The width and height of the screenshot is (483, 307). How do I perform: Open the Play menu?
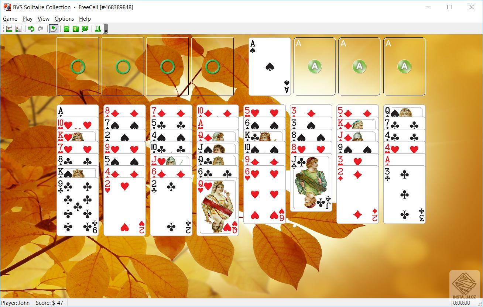[x=27, y=18]
